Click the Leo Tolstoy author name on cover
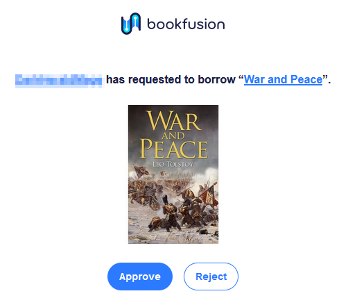 click(x=173, y=164)
